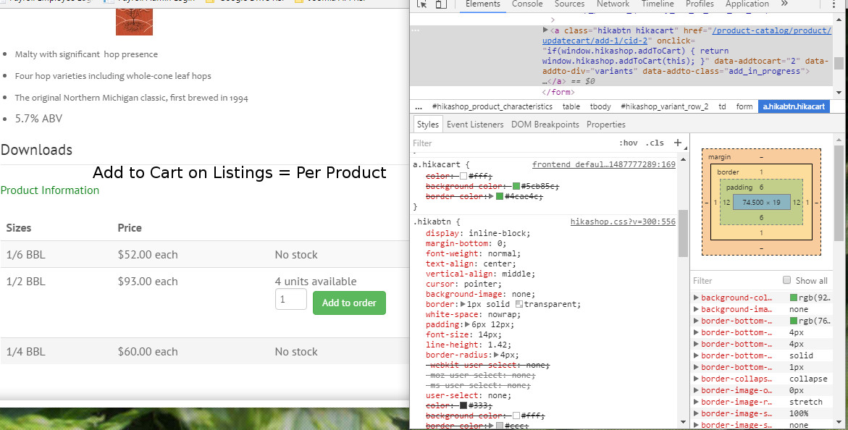Switch to the Console tab
The height and width of the screenshot is (430, 848).
pos(527,4)
